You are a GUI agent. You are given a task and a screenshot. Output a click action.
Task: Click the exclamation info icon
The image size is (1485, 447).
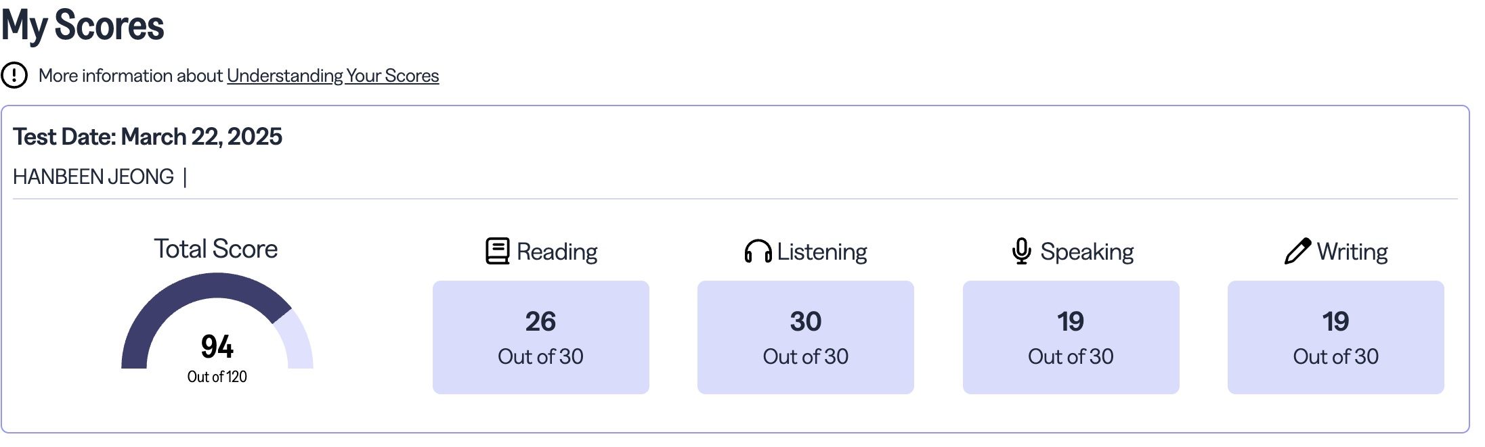(x=14, y=75)
